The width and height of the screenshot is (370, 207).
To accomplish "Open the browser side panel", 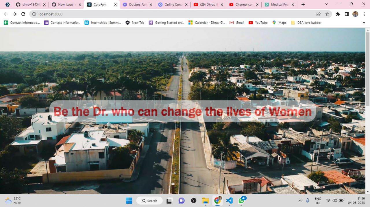I will point(347,14).
